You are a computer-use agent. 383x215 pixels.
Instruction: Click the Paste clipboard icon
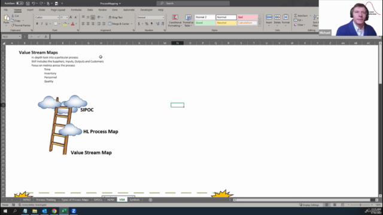(7, 18)
